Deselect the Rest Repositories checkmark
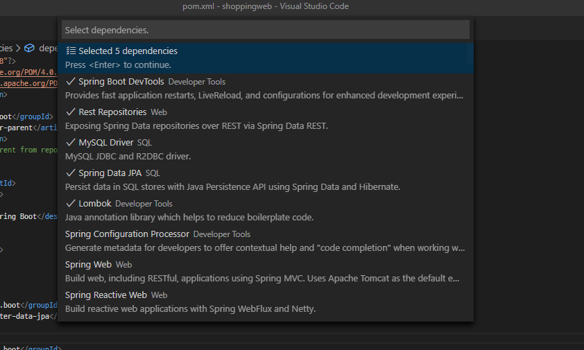Viewport: 584px width, 350px height. point(70,112)
